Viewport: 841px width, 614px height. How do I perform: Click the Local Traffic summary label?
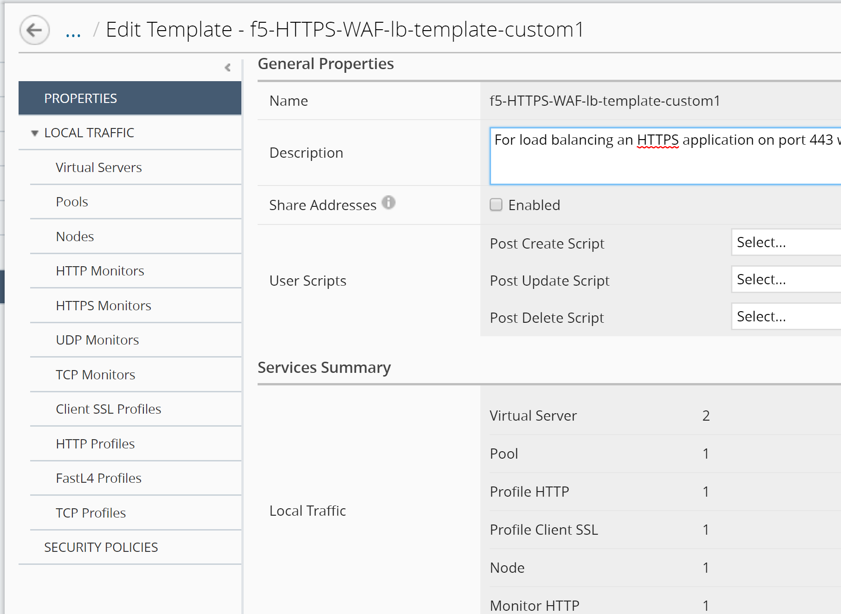point(308,511)
